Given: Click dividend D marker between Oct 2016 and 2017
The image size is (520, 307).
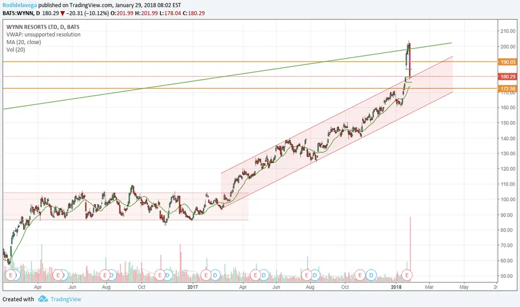Looking at the screenshot, I should pyautogui.click(x=167, y=275).
